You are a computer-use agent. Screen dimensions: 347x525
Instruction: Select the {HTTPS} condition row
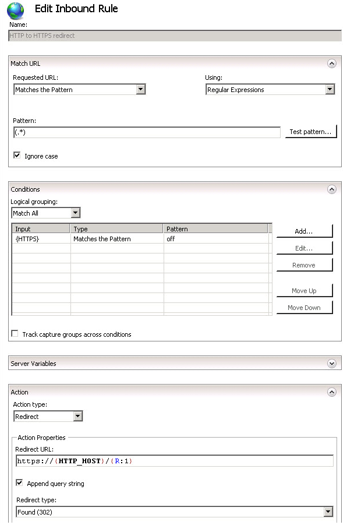pyautogui.click(x=140, y=239)
